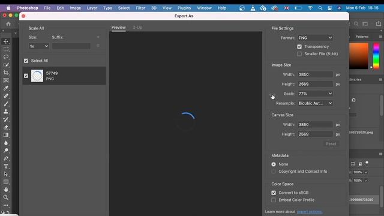Click the Share icon in Photoshop top bar

379,24
